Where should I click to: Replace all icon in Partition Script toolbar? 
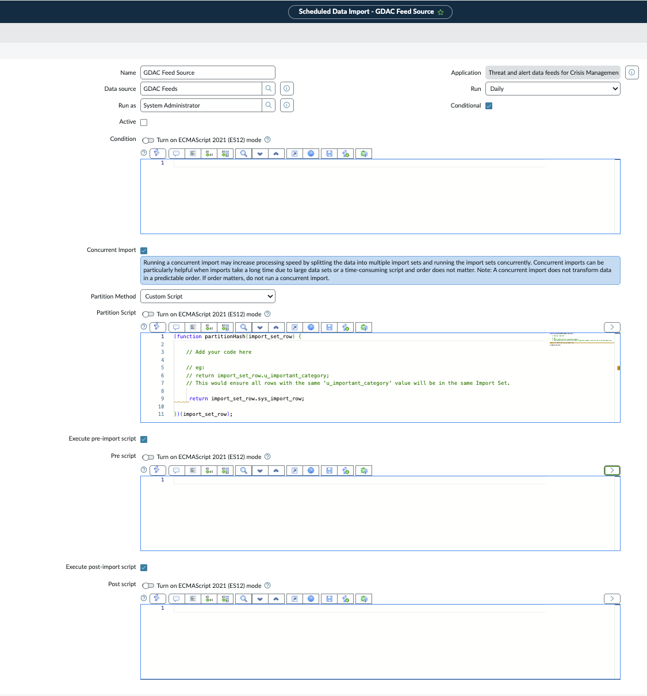click(x=225, y=327)
